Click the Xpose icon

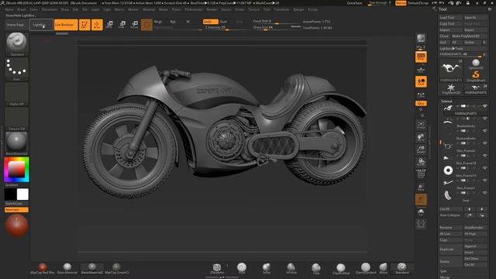421,224
